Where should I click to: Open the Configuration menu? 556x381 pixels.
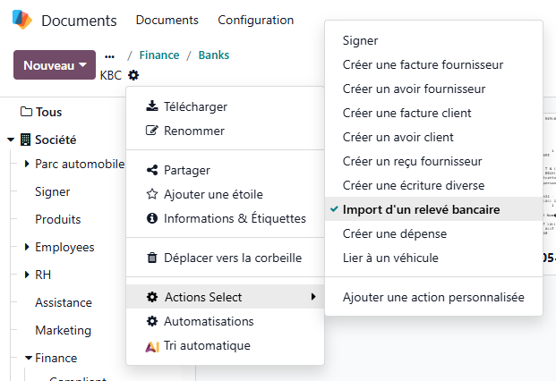coord(255,20)
